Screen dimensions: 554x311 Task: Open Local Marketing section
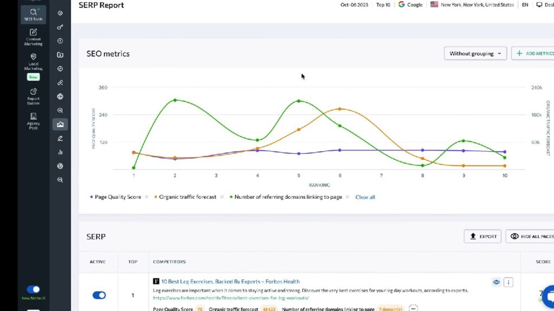tap(33, 62)
